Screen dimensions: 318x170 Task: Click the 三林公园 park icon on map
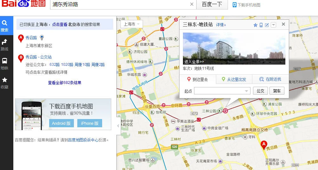click(x=220, y=111)
